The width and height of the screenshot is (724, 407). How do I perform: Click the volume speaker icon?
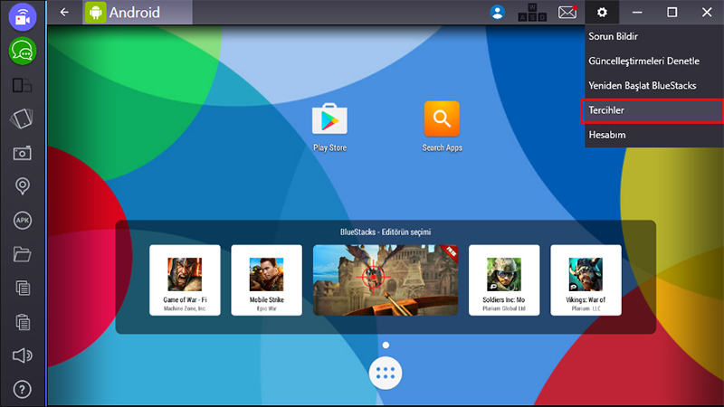23,355
